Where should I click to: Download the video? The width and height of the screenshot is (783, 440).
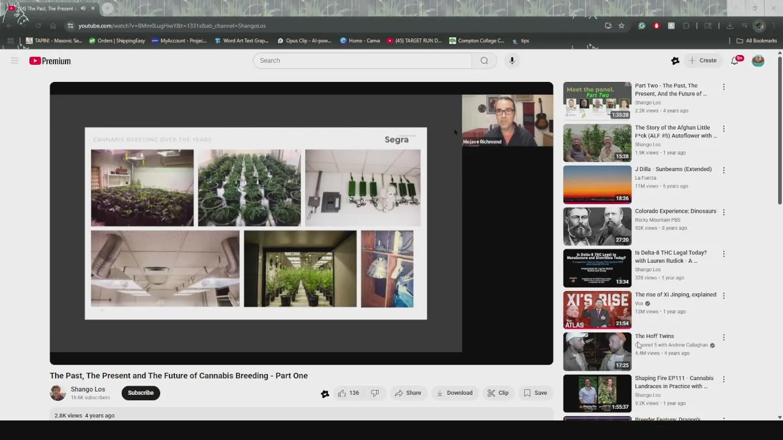coord(455,393)
